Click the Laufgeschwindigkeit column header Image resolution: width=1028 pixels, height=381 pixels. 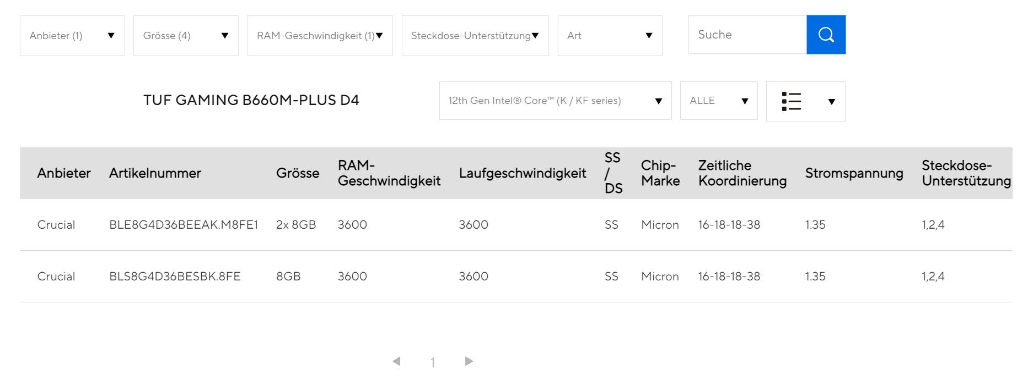(523, 173)
